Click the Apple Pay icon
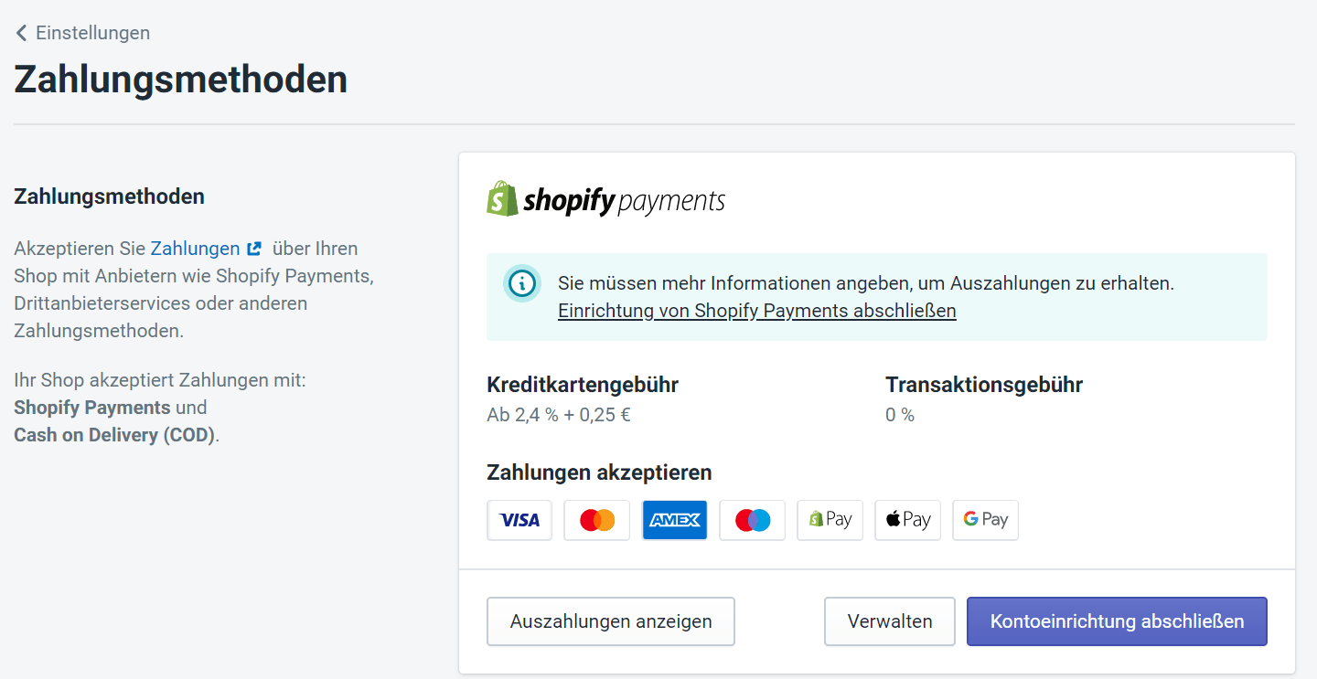 click(x=908, y=520)
